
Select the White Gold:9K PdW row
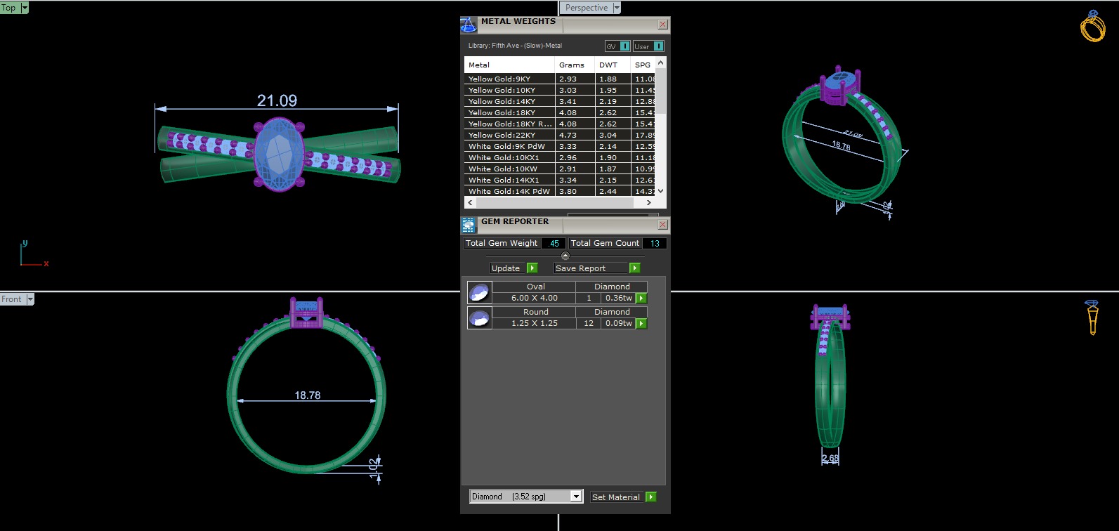coord(560,146)
